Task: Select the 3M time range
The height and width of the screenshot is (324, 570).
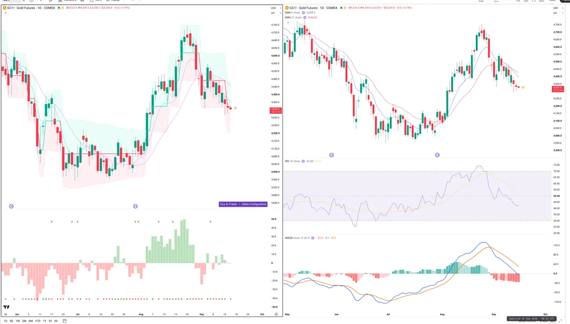Action: pyautogui.click(x=24, y=321)
